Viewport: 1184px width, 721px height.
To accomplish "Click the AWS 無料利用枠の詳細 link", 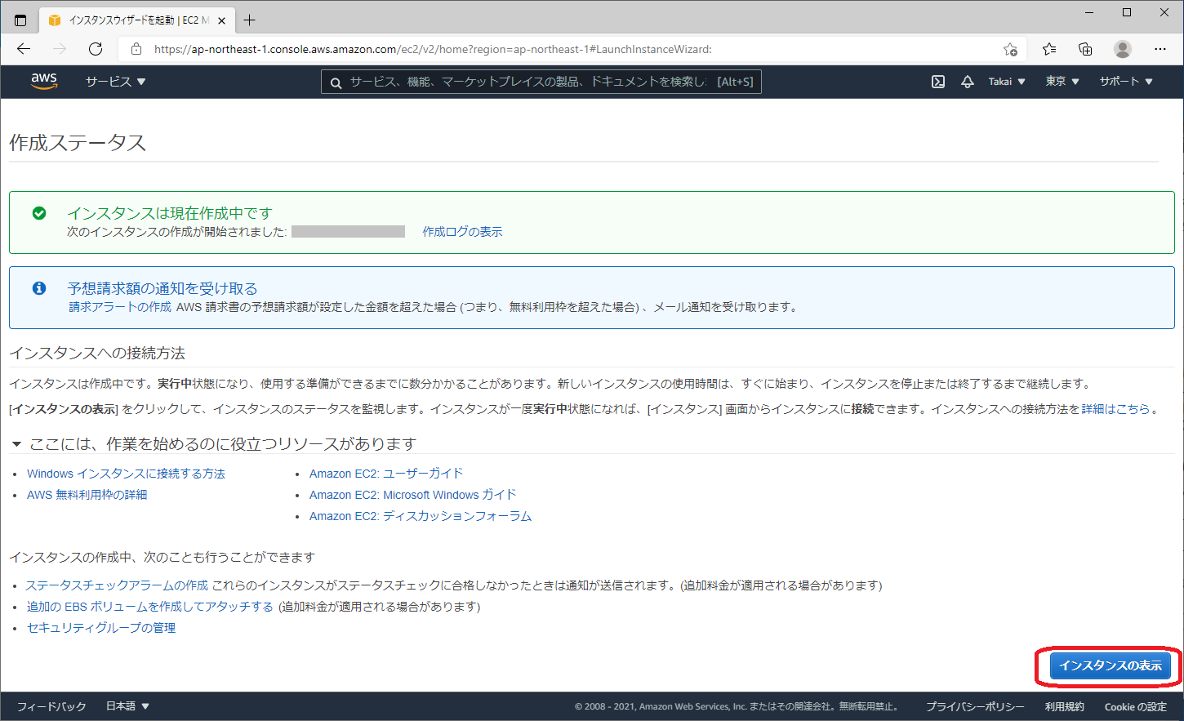I will (87, 494).
